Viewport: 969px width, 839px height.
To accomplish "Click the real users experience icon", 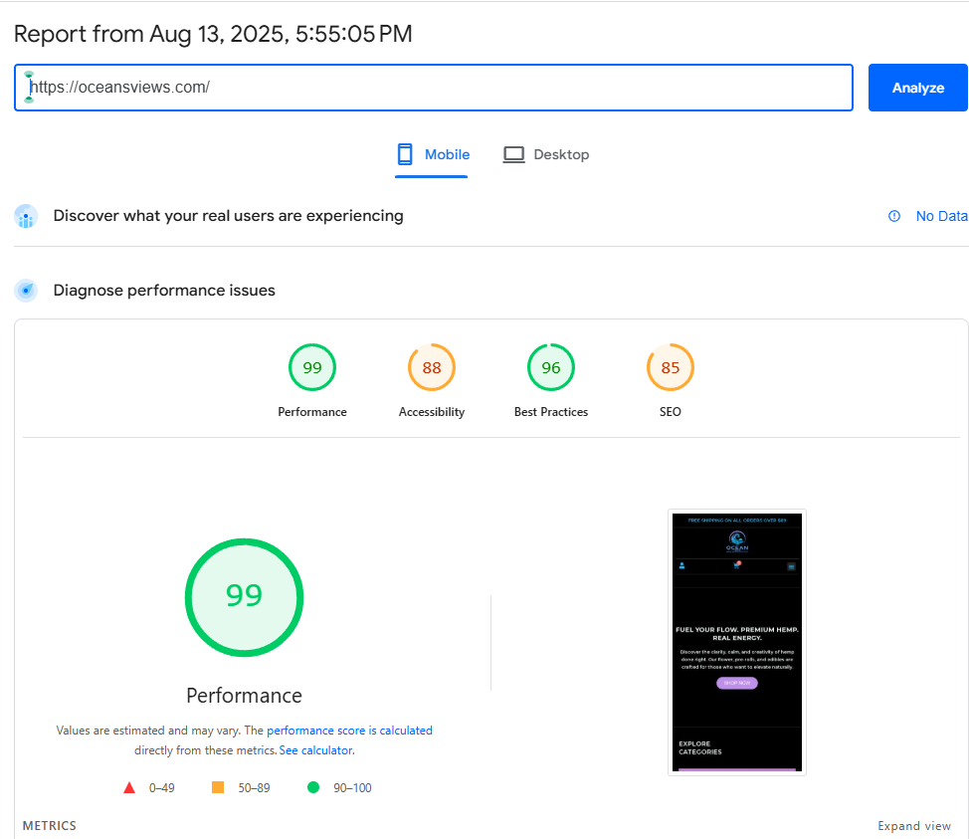I will tap(26, 216).
